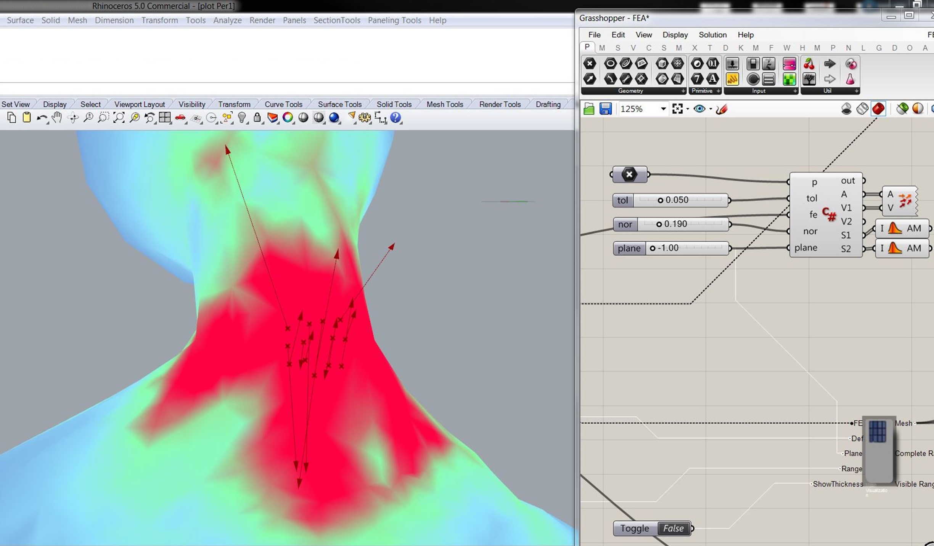Open the 125% zoom level dropdown
Screen dimensions: 934x546
(x=663, y=109)
